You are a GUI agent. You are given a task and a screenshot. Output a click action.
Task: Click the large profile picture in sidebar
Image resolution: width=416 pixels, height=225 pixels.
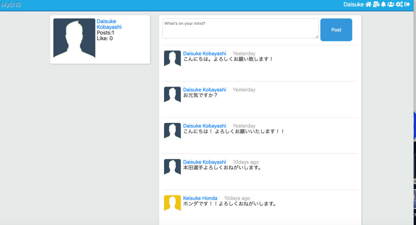tap(74, 38)
